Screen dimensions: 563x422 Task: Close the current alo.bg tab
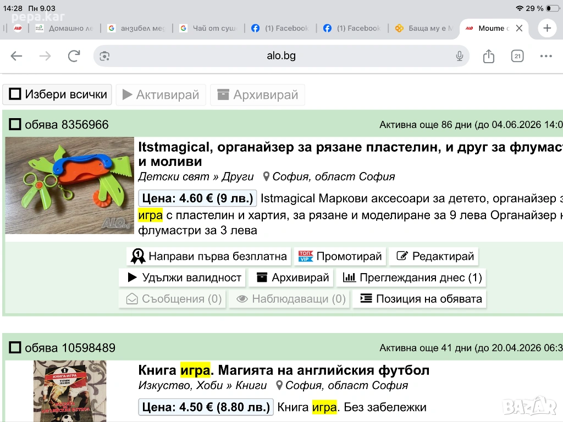519,29
